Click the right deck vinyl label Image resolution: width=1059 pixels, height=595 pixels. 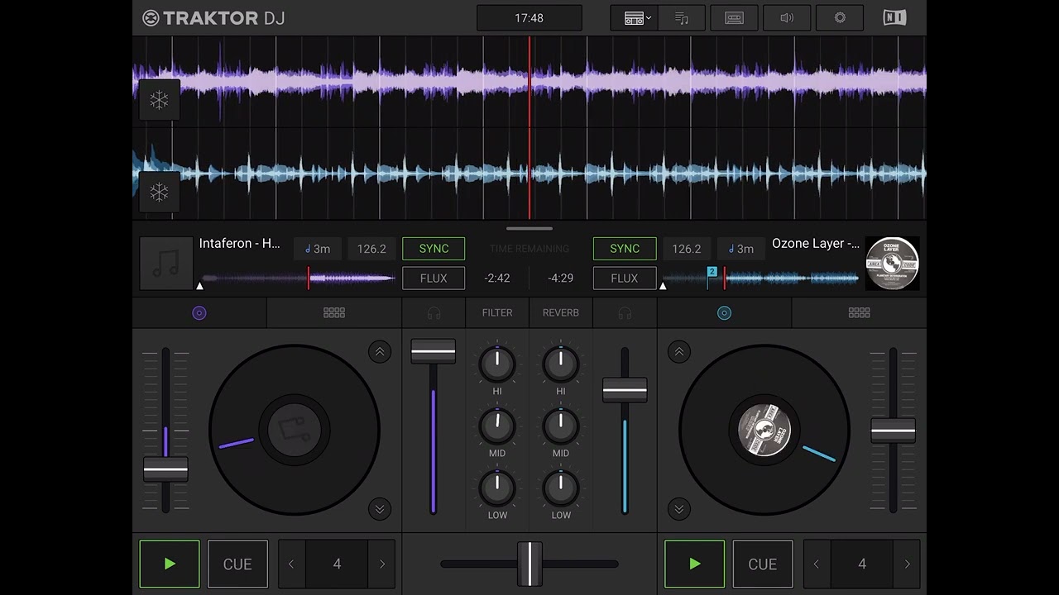(764, 430)
